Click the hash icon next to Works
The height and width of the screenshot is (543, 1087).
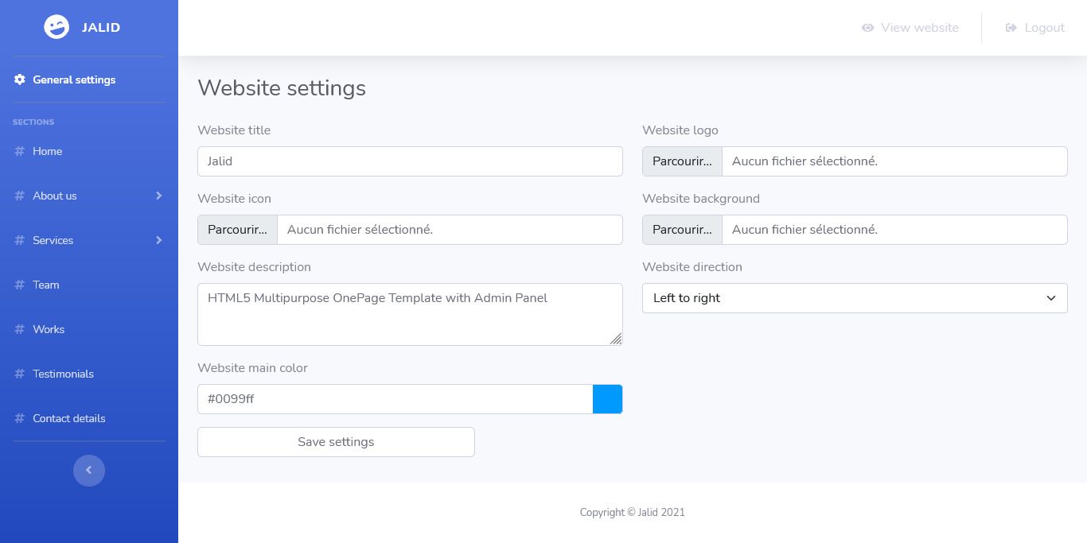tap(20, 329)
